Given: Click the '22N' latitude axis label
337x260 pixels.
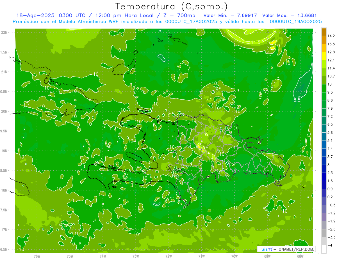Looking at the screenshot, I should tap(4, 33).
